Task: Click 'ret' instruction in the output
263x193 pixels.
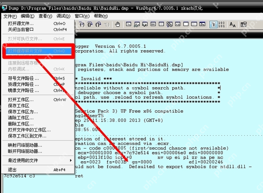Action: [79, 176]
